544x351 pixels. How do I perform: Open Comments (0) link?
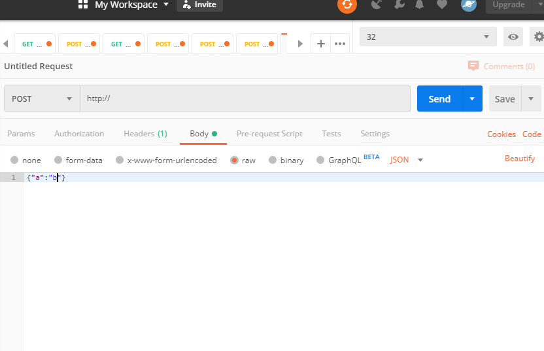coord(509,66)
